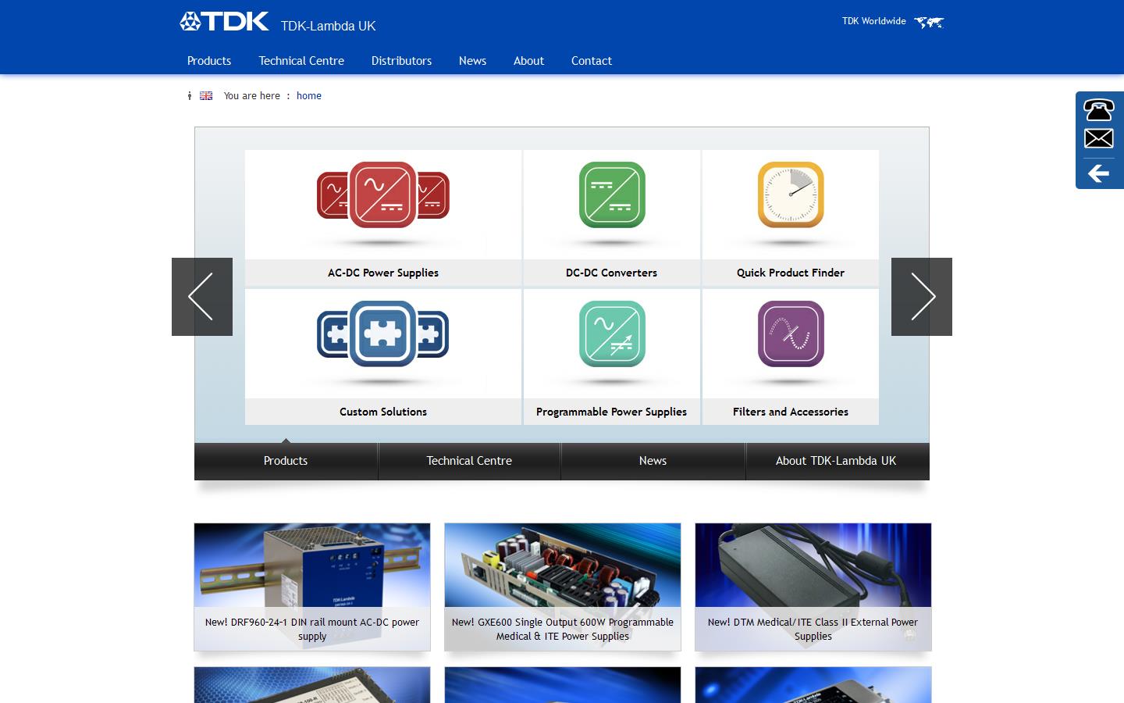This screenshot has height=703, width=1124.
Task: Select the About TDK-Lambda UK tab
Action: (x=837, y=461)
